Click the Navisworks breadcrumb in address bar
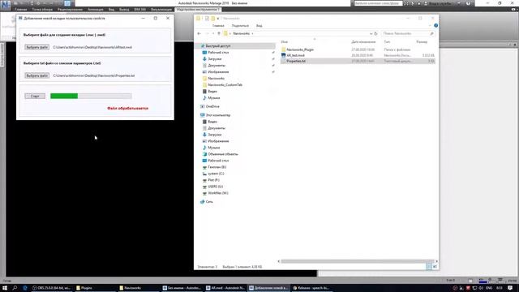Screen dimensions: 519x292 click(x=242, y=33)
